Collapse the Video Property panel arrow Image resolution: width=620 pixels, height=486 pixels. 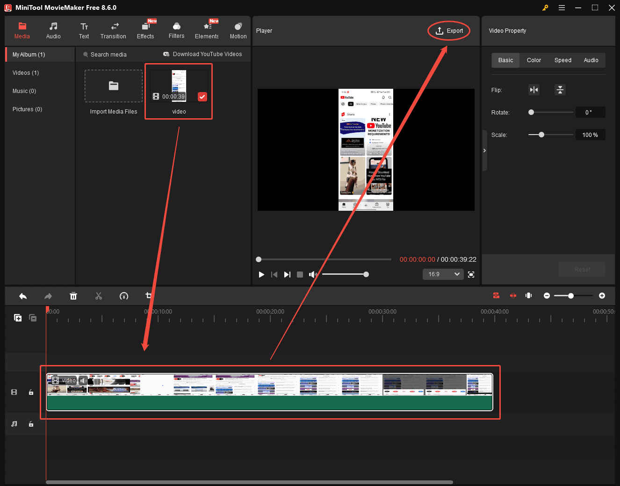(484, 150)
